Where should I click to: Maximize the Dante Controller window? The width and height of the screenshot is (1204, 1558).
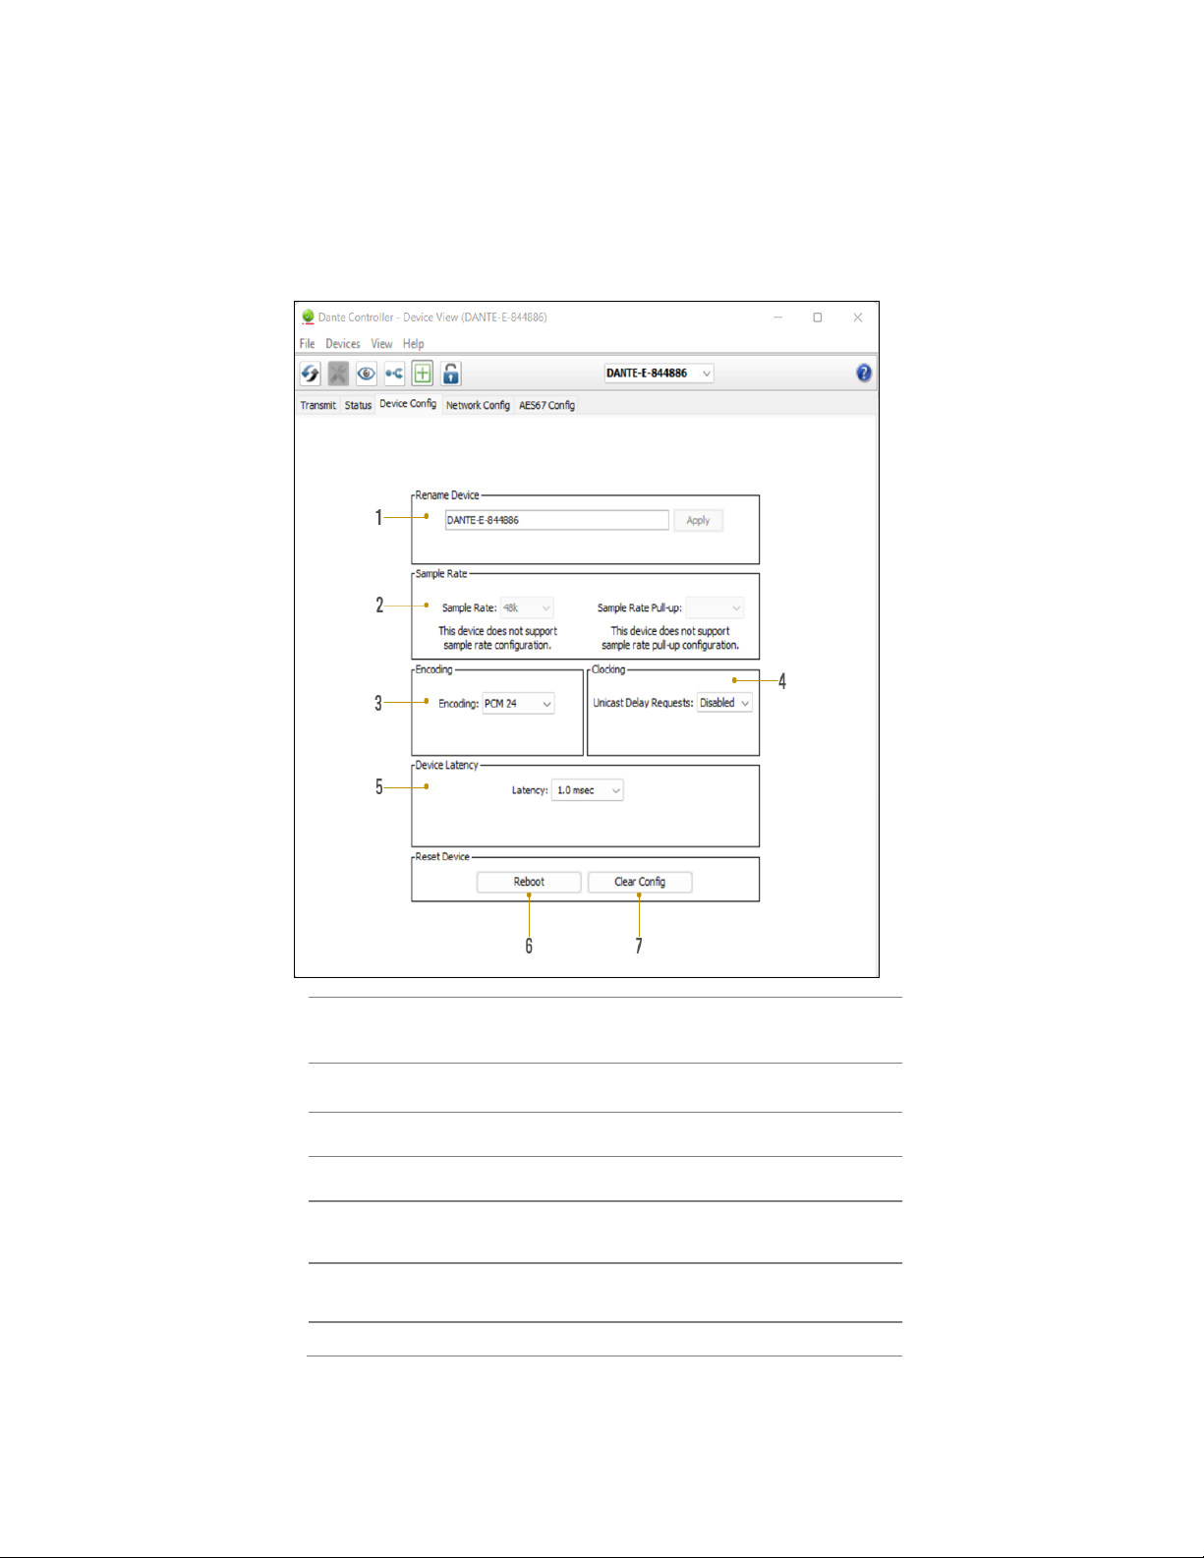pyautogui.click(x=818, y=317)
